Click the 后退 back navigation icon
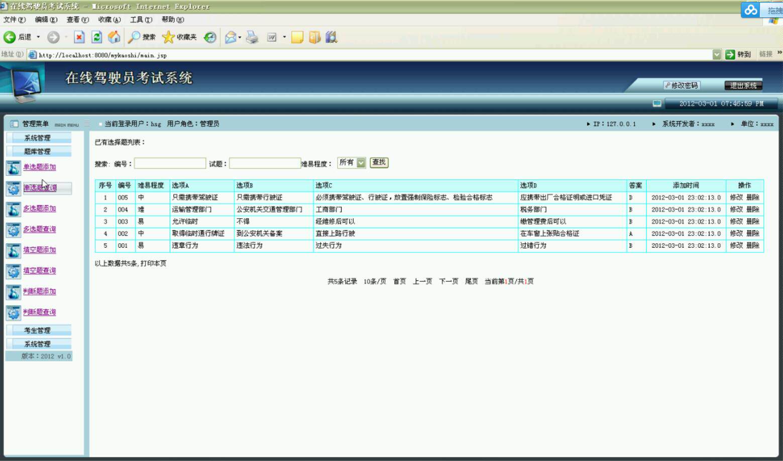Viewport: 783px width, 461px height. click(x=9, y=37)
